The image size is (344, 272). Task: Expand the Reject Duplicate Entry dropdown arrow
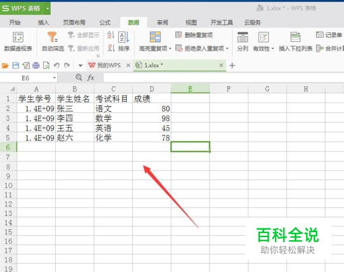tap(227, 49)
